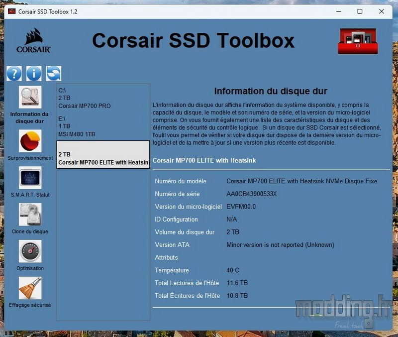This screenshot has height=337, width=398.
Task: Maximize the Corsair SSD Toolbox window
Action: (360, 11)
